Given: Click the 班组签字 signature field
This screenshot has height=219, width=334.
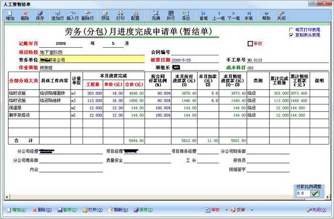Looking at the screenshot, I should coord(268,169).
